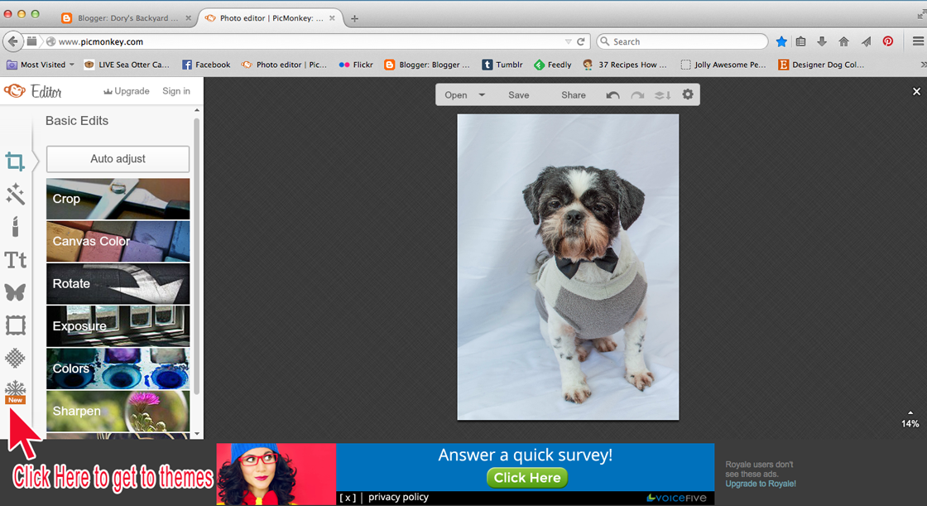
Task: Open Designer Dog Col... bookmark
Action: 821,65
